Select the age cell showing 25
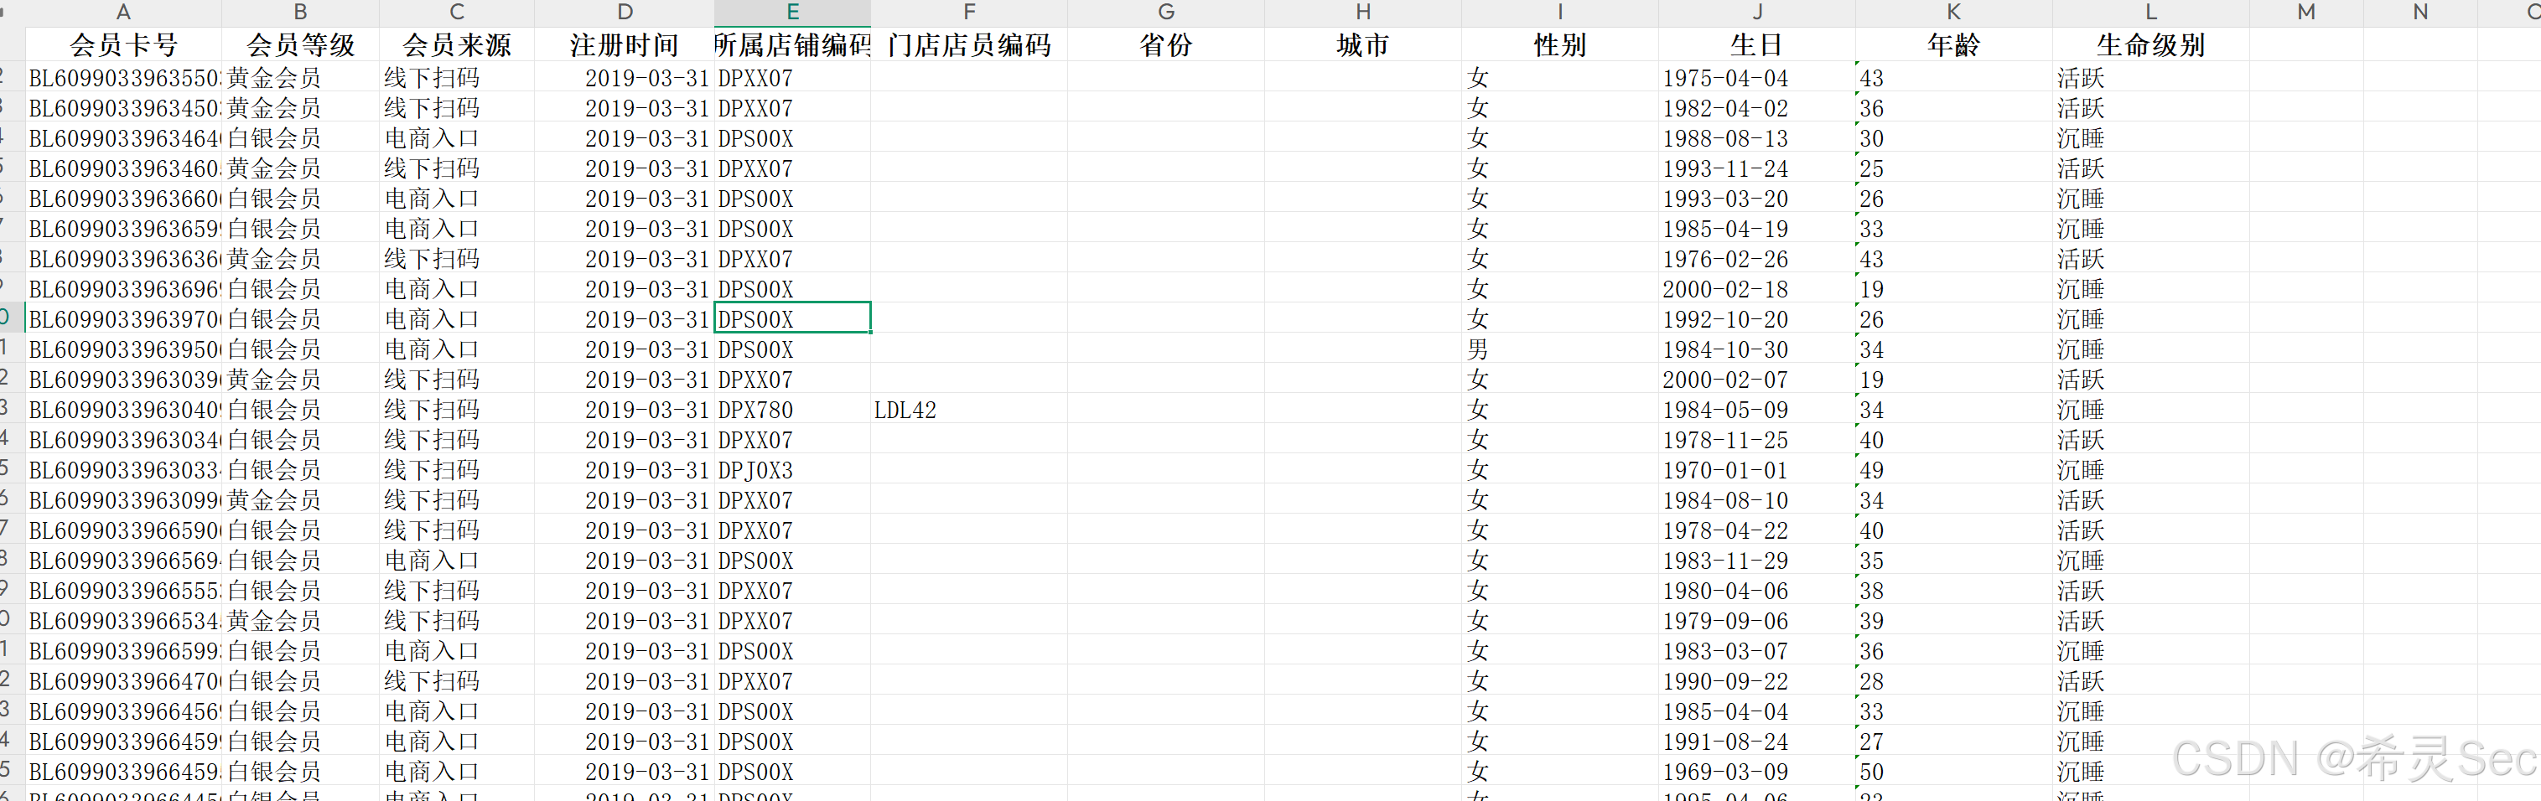The width and height of the screenshot is (2541, 801). click(1953, 168)
